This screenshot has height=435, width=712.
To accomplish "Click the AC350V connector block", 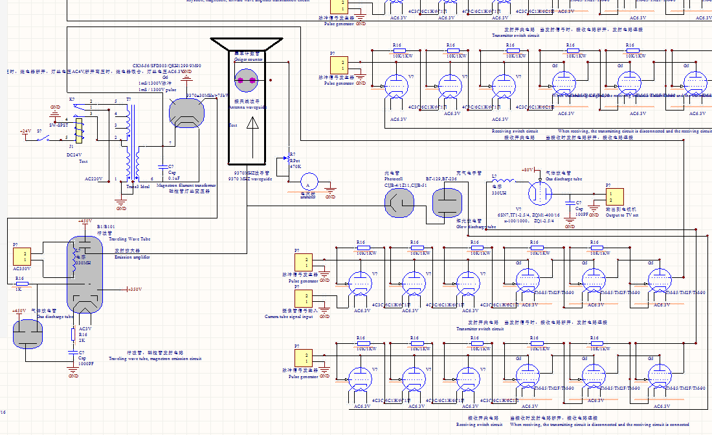I will pos(24,256).
